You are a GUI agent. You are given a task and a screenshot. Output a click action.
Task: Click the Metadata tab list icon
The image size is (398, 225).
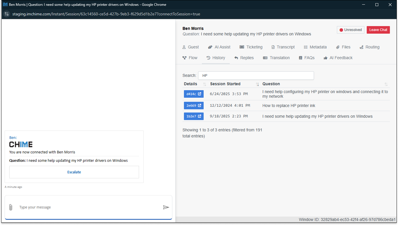(x=306, y=47)
